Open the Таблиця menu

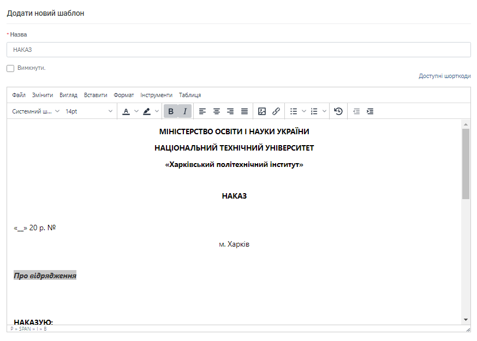tap(190, 95)
